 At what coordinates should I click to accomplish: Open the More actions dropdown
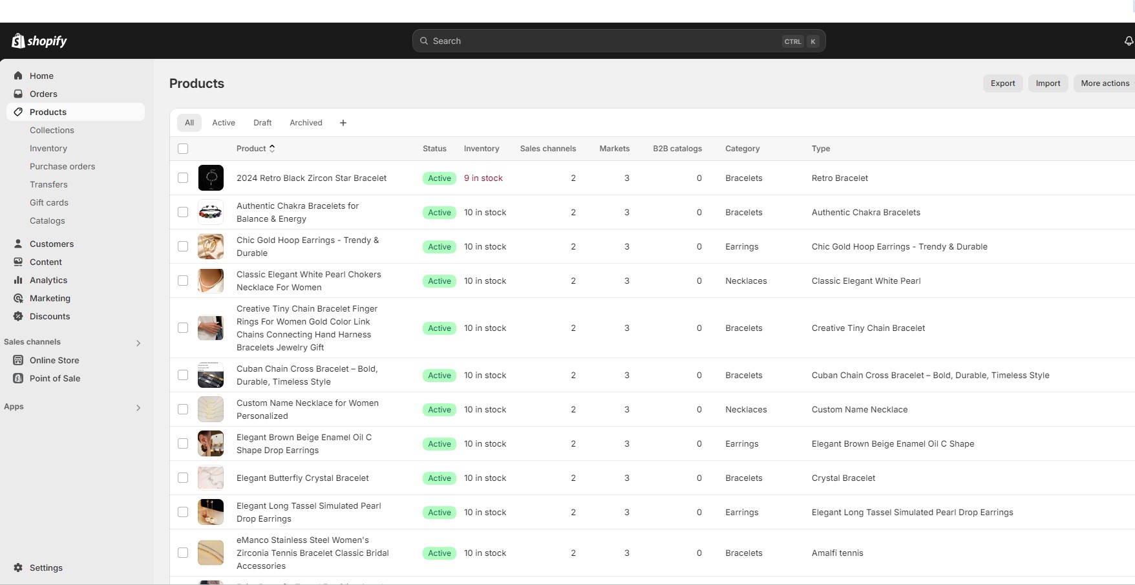(x=1105, y=83)
